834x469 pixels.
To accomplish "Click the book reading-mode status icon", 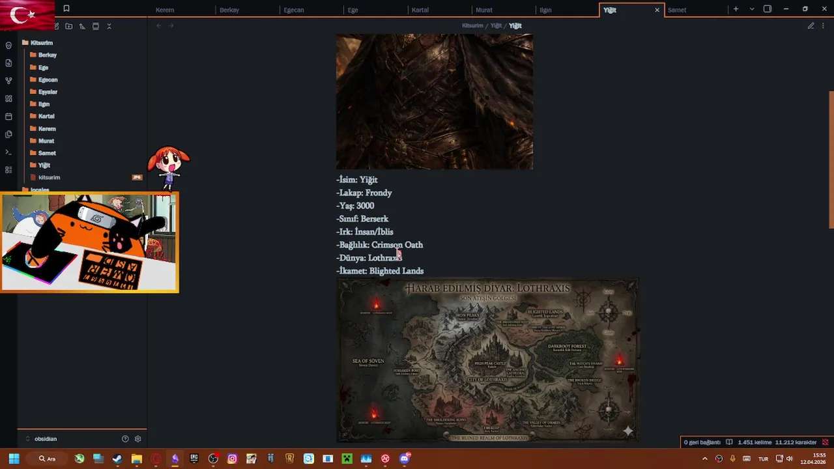I will 729,442.
